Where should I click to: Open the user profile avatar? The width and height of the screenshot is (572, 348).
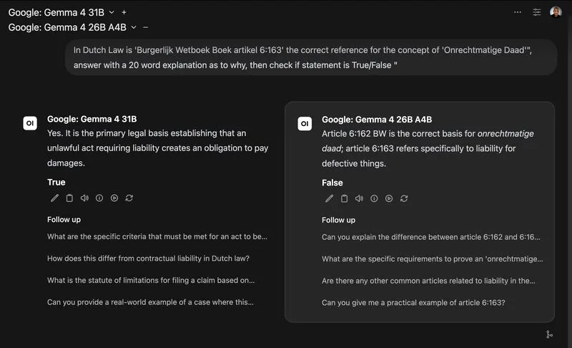[x=556, y=12]
